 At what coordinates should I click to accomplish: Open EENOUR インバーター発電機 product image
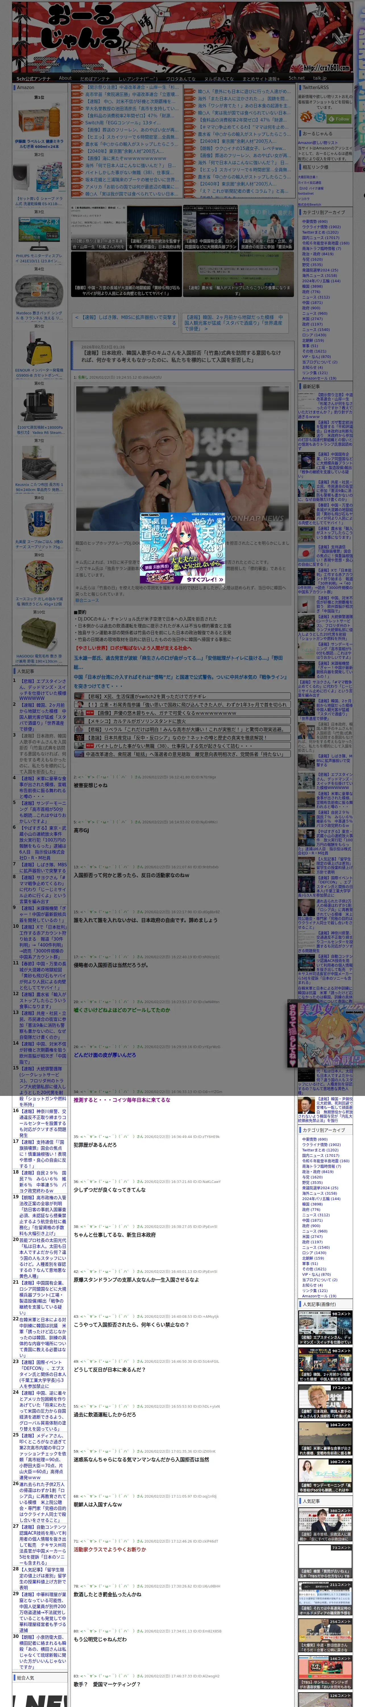click(x=39, y=348)
